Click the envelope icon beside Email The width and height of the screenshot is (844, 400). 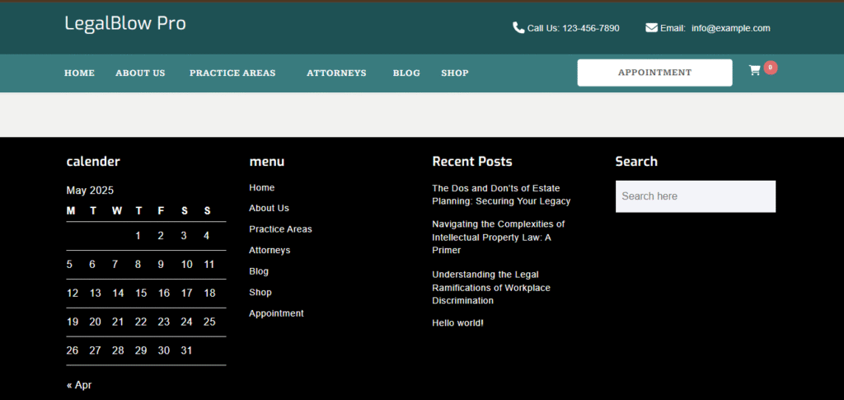pos(651,28)
